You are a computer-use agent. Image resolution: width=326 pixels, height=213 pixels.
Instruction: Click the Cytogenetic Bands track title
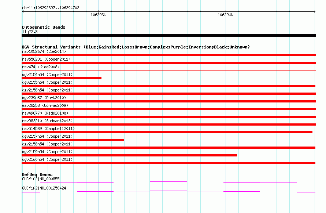coord(44,27)
